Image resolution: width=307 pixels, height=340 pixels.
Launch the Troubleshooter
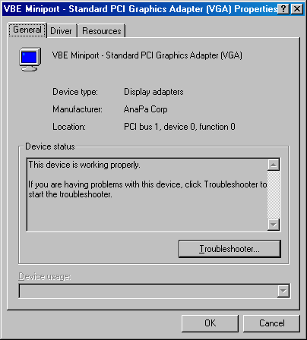[x=229, y=249]
